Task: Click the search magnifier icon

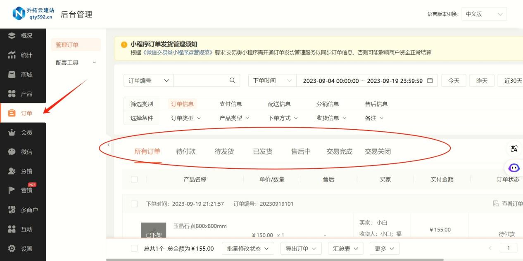Action: coord(232,81)
